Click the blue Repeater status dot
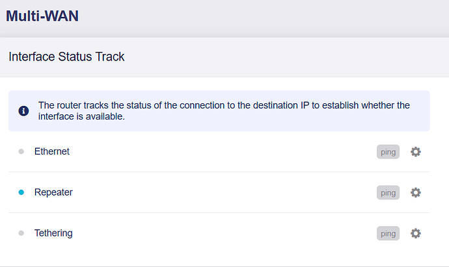This screenshot has width=449, height=267. pos(21,192)
